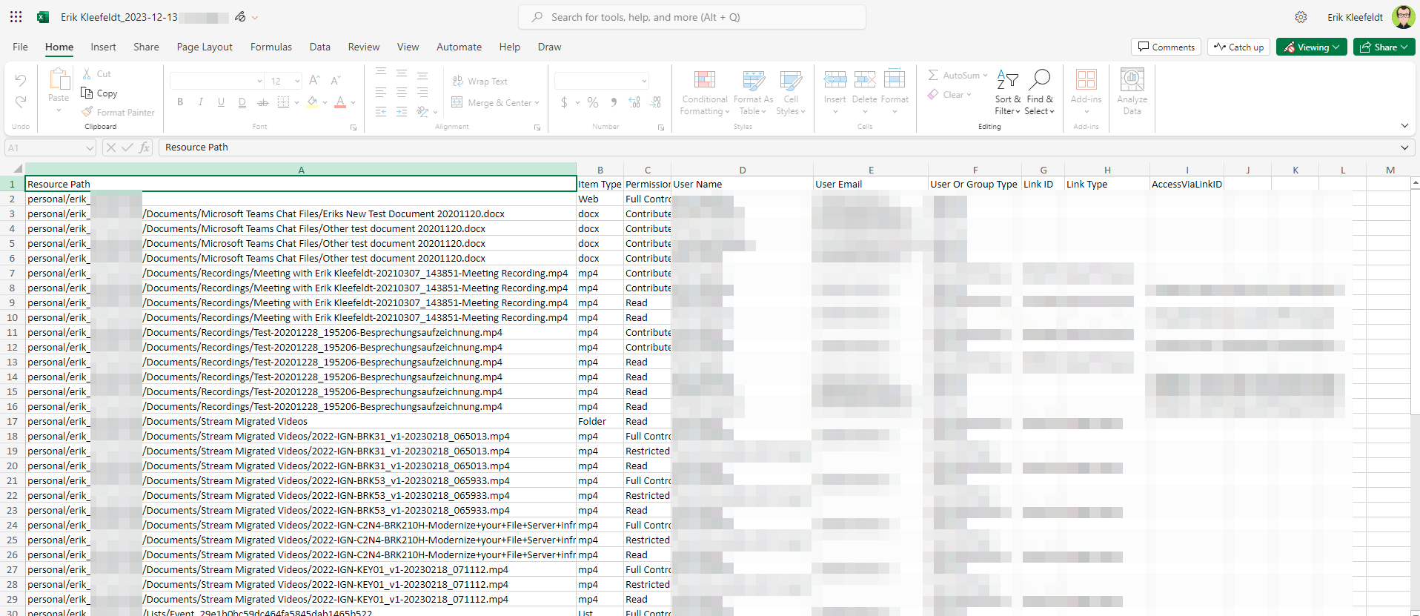Click the search box for tools
This screenshot has height=616, width=1420.
(692, 17)
